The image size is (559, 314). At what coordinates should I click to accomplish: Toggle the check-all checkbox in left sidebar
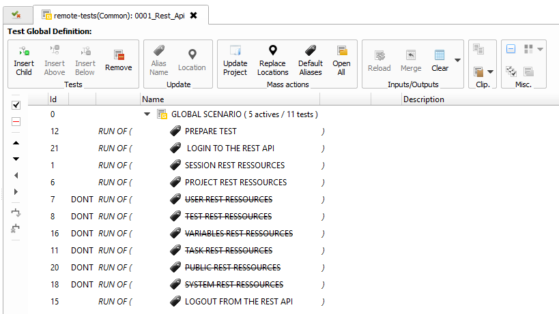[x=16, y=106]
